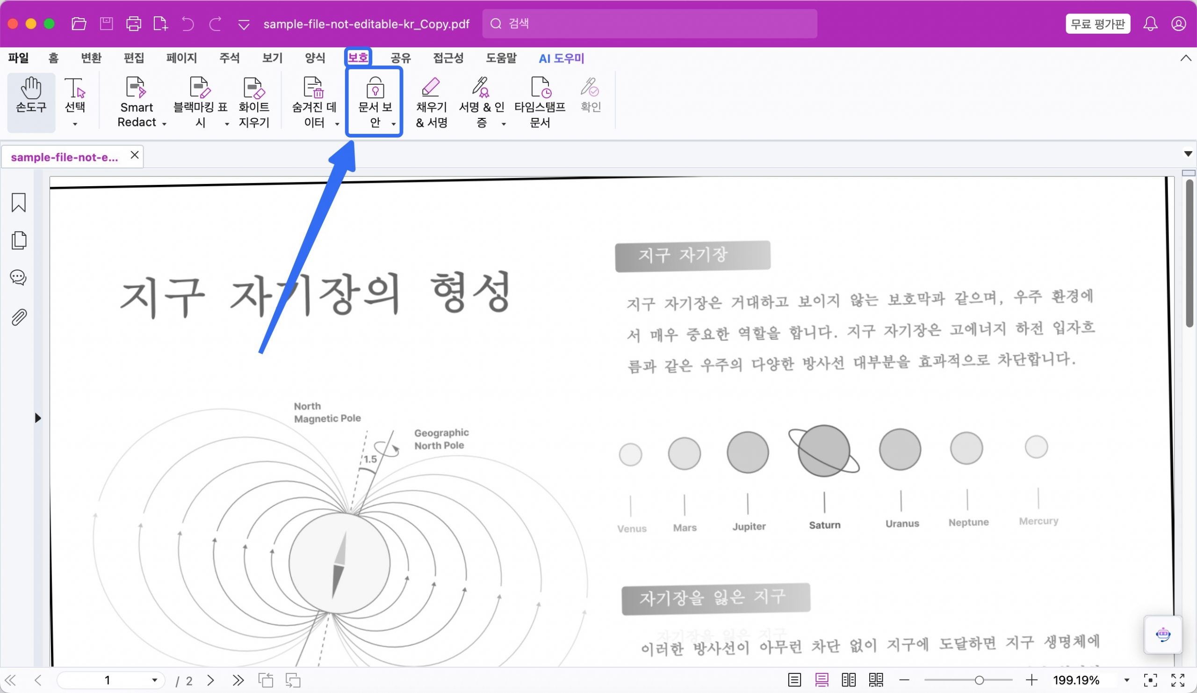Click 채우기 & 서명 tool

[x=431, y=102]
